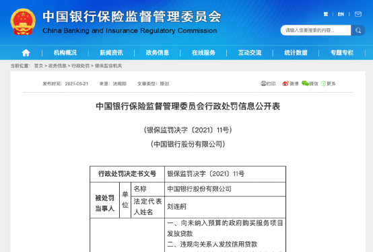Click the search input field
Image resolution: width=373 pixels, height=252 pixels.
316,30
